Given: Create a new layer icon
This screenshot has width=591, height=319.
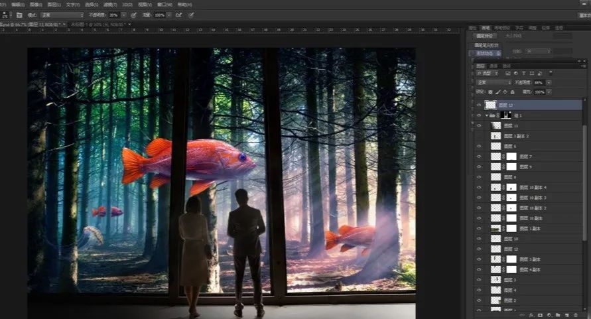Looking at the screenshot, I should (567, 315).
